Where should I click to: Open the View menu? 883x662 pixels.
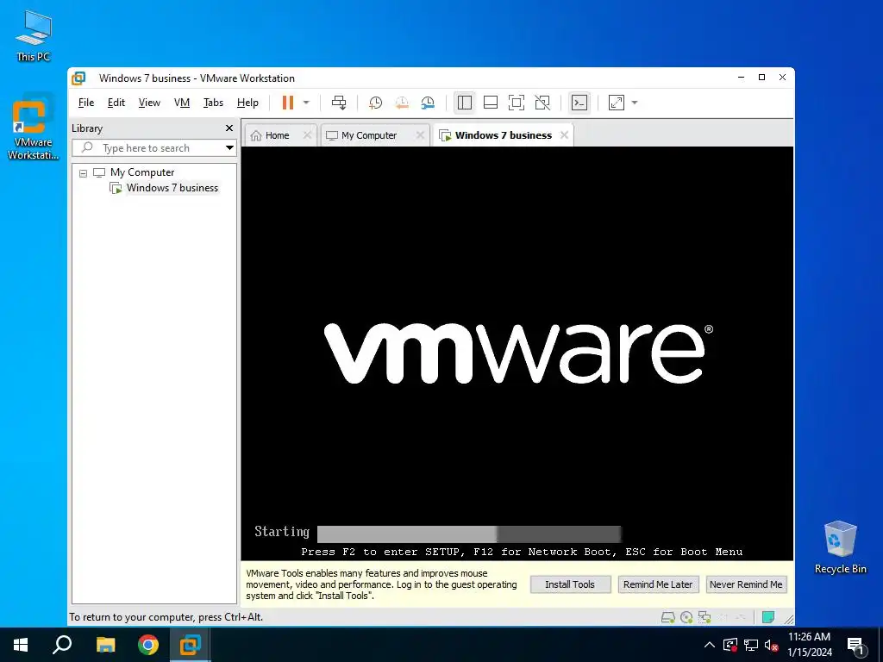tap(149, 103)
